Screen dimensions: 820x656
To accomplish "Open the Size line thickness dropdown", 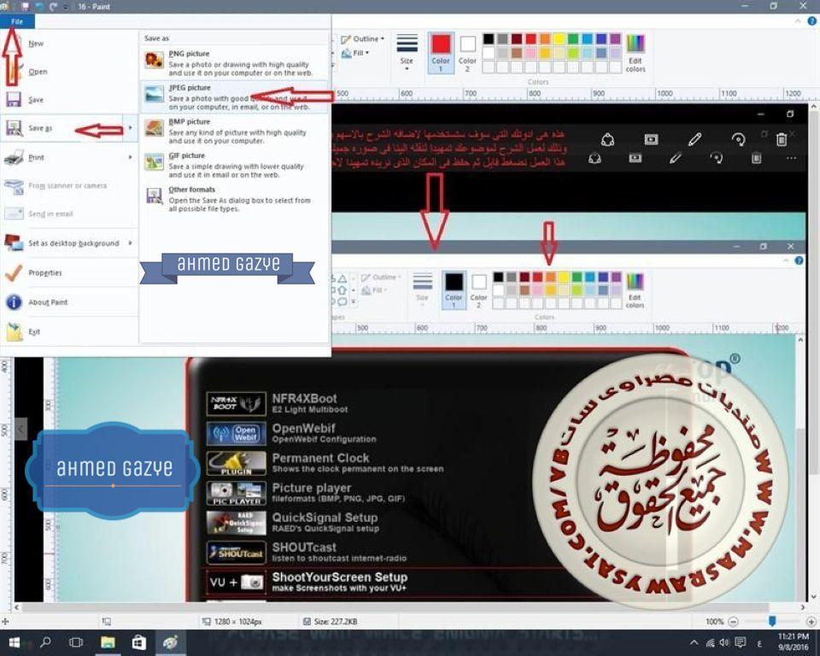I will [407, 52].
